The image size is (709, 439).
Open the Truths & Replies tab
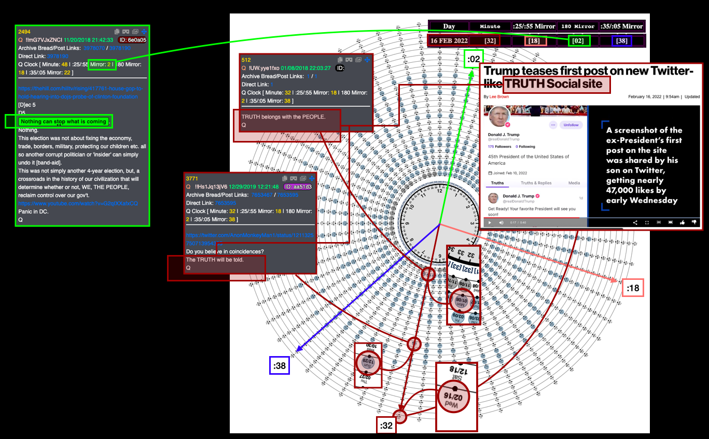tap(536, 183)
